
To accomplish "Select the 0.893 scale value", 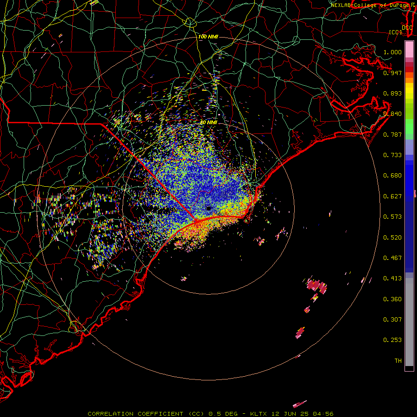I will coord(392,93).
